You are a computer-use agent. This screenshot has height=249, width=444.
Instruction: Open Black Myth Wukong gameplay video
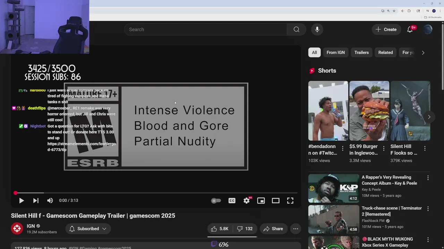[387, 242]
